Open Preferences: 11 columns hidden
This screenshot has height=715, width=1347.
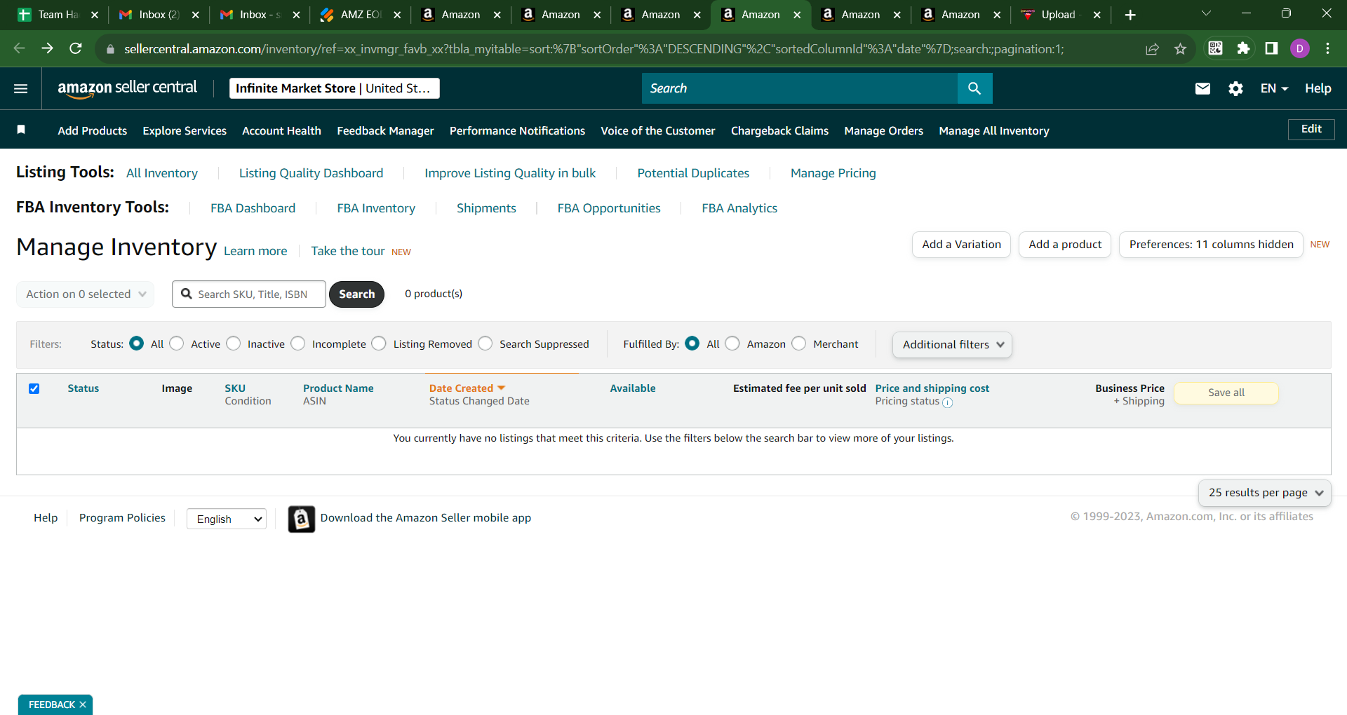(1211, 245)
